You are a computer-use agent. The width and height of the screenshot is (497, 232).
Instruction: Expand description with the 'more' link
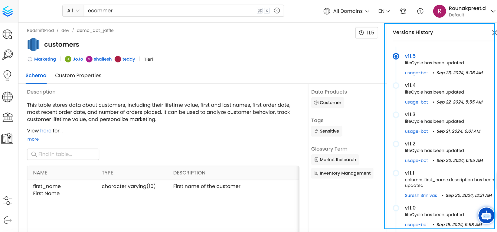click(x=33, y=139)
